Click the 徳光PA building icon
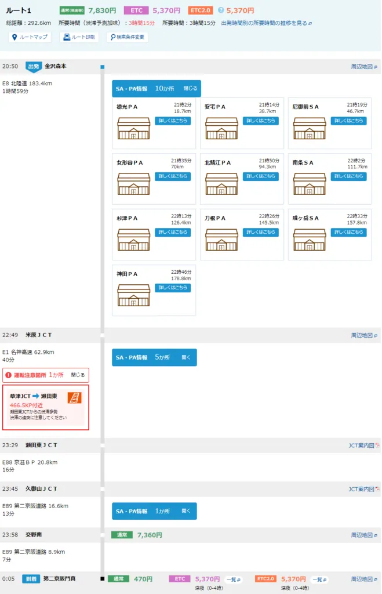Image resolution: width=382 pixels, height=594 pixels. click(134, 128)
